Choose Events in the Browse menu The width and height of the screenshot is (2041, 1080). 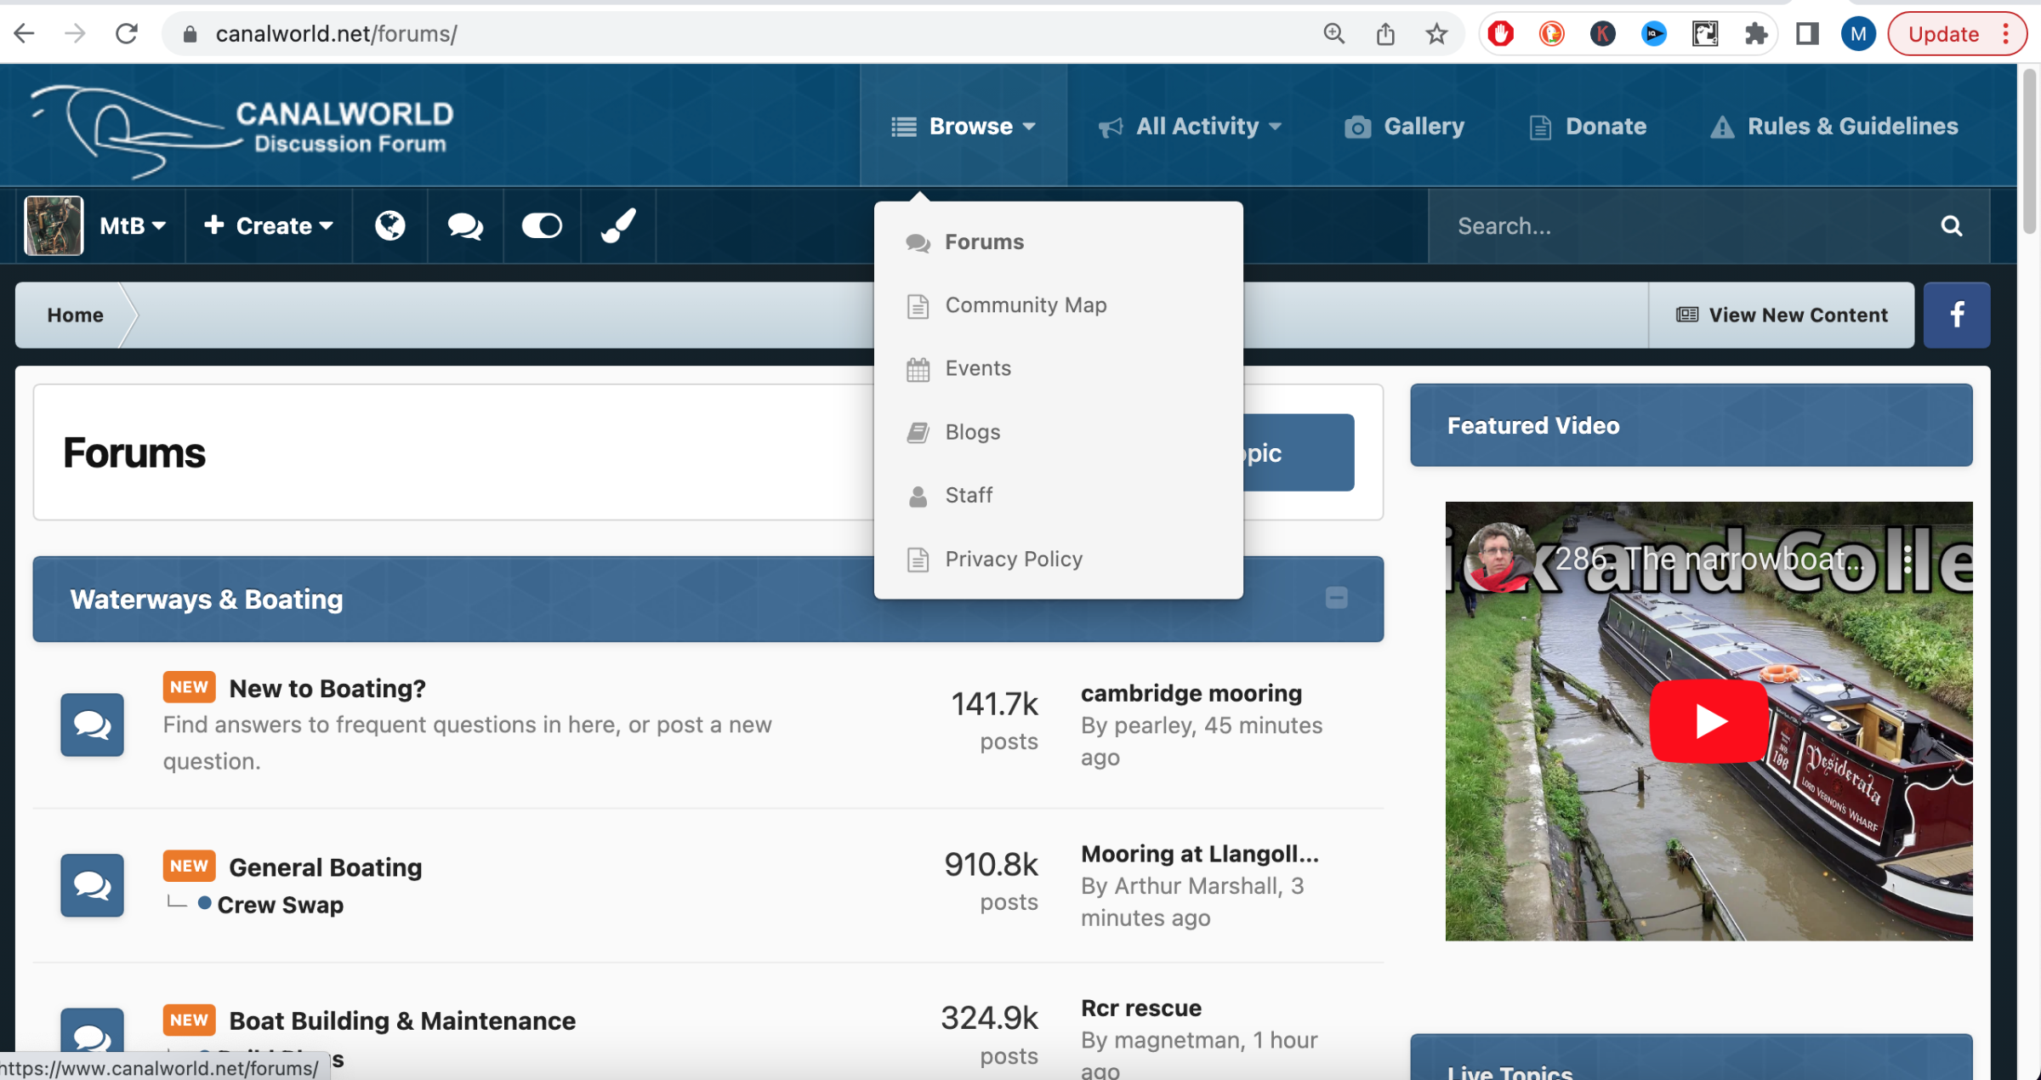(x=978, y=369)
